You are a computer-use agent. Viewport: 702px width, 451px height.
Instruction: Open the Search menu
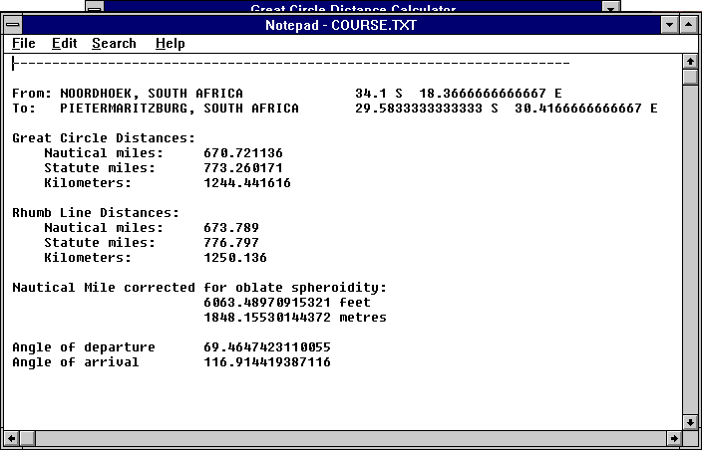coord(114,44)
